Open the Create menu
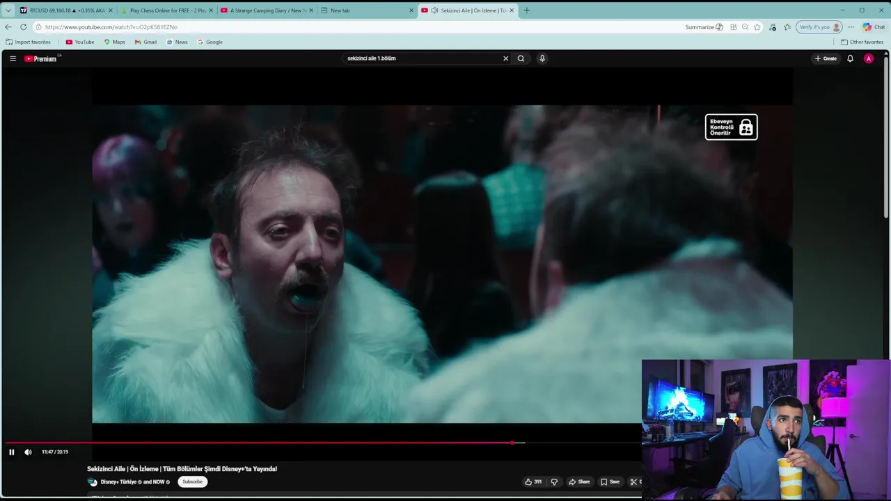891x501 pixels. [x=826, y=58]
